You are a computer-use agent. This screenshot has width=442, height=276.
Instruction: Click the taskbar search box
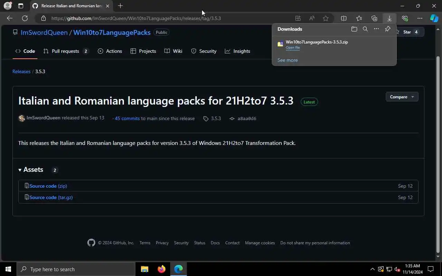pyautogui.click(x=76, y=269)
